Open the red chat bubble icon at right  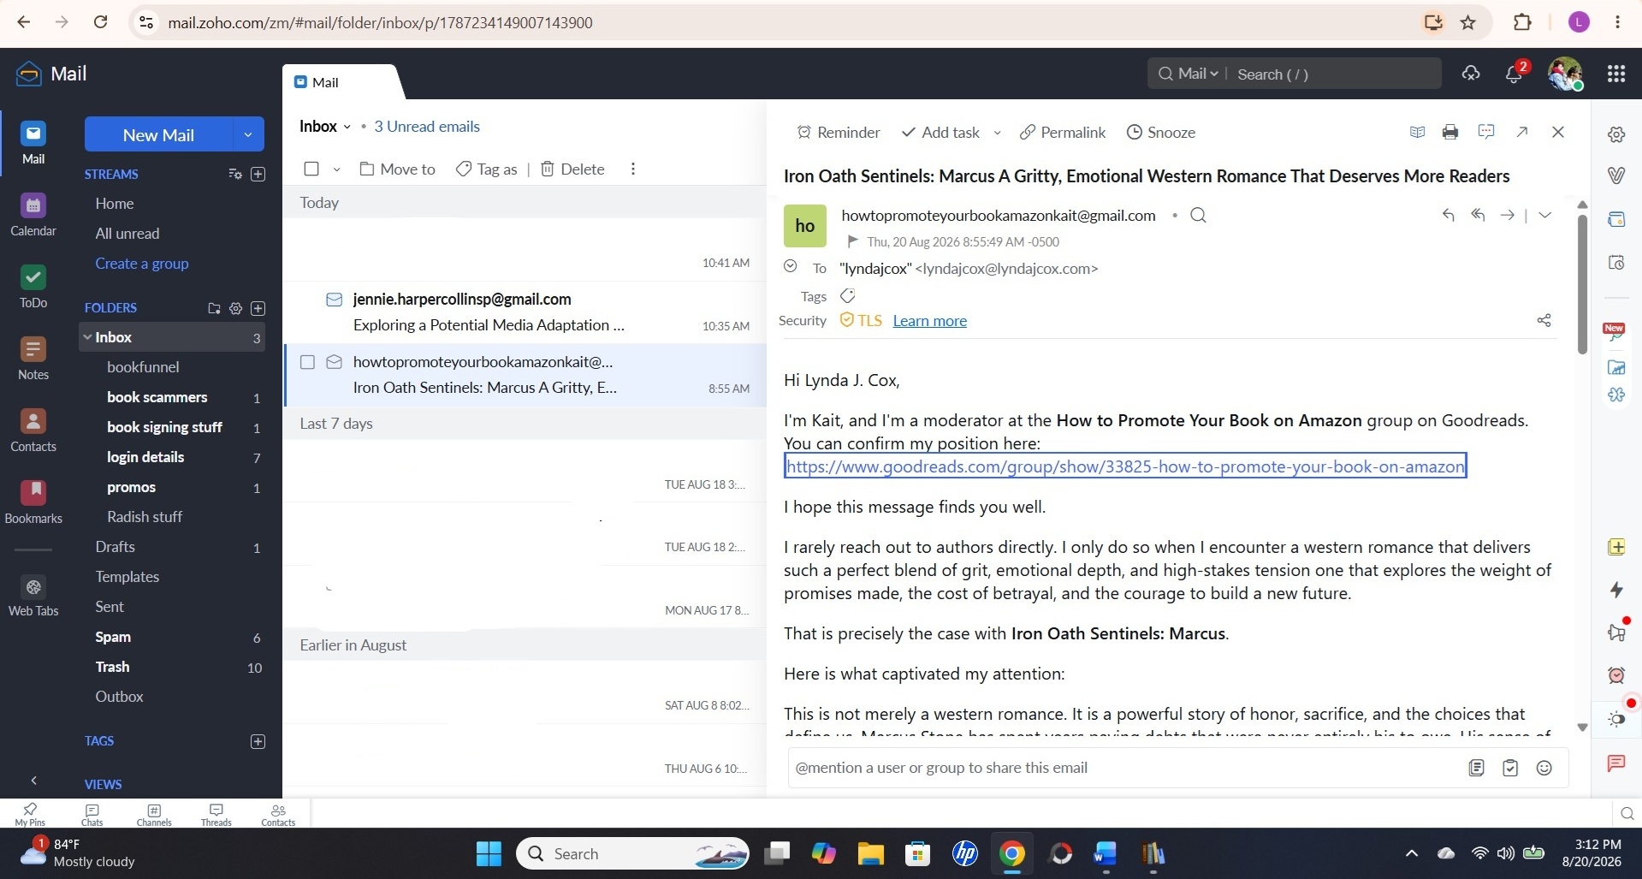tap(1616, 763)
